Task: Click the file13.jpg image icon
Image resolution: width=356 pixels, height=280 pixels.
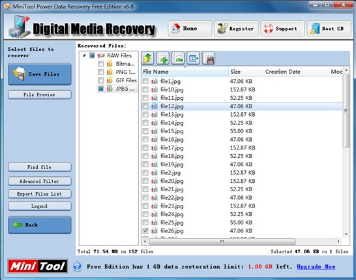Action: point(154,115)
